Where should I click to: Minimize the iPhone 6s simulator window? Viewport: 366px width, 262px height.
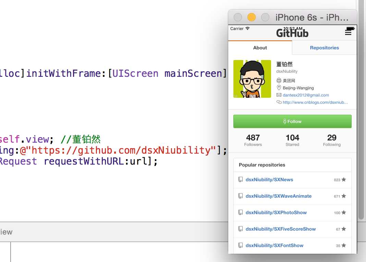(252, 17)
